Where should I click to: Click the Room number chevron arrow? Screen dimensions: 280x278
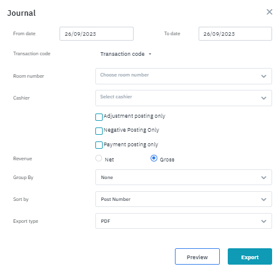pyautogui.click(x=264, y=76)
